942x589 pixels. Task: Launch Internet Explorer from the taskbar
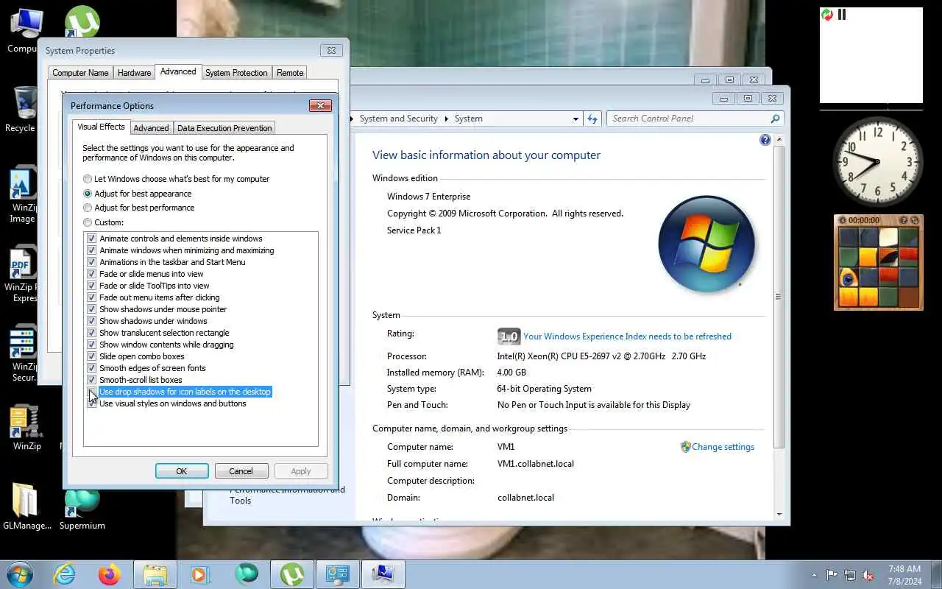click(65, 574)
